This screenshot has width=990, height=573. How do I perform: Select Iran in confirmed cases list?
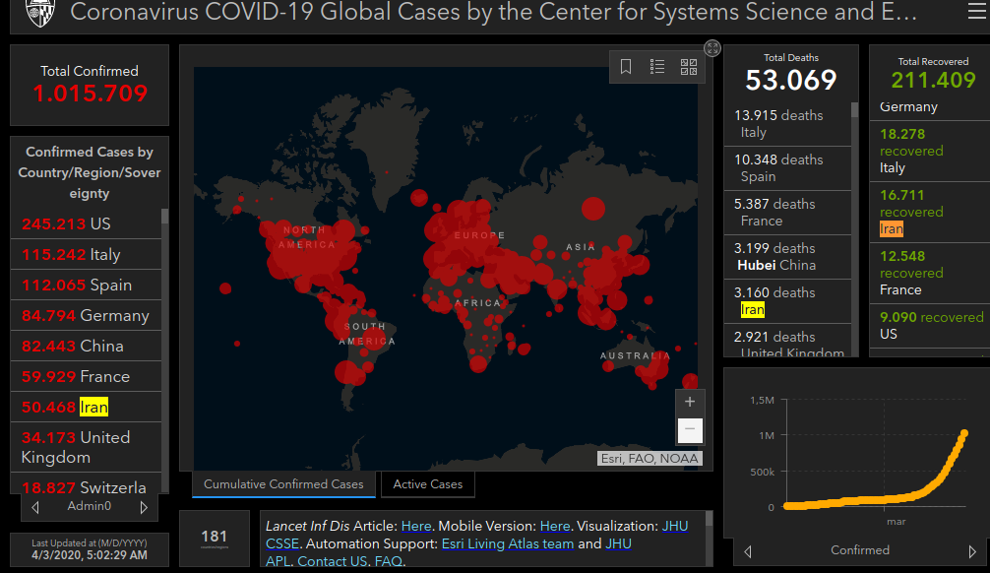[87, 407]
